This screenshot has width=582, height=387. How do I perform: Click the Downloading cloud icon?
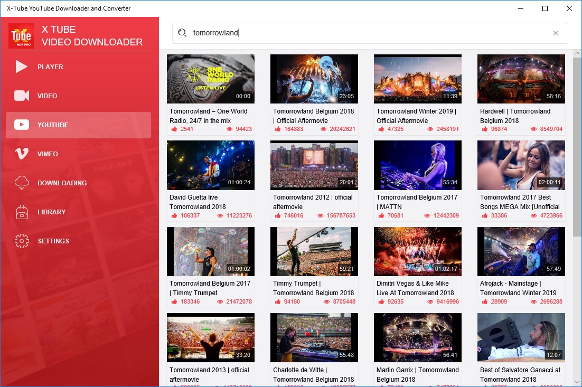point(22,183)
